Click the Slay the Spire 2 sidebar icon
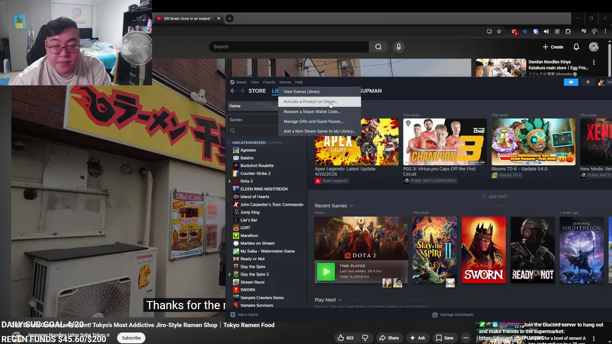This screenshot has height=344, width=612. tap(236, 274)
